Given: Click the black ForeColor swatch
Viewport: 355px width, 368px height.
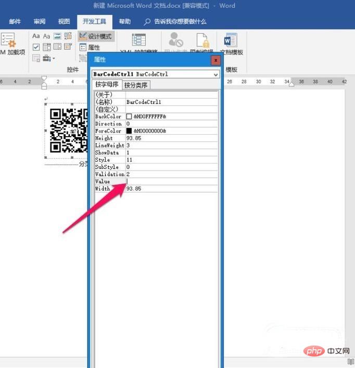Looking at the screenshot, I should coord(129,131).
